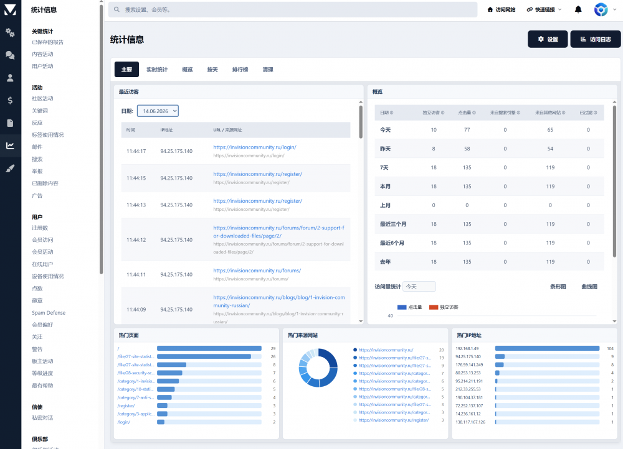Click the 今天 row in overview table
This screenshot has height=449, width=623.
click(489, 130)
